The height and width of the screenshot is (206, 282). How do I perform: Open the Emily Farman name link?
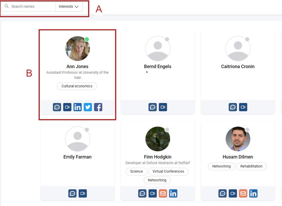click(77, 157)
